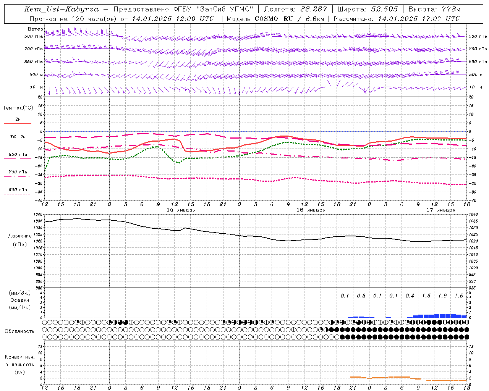Click the Конвективн. convective cloud label
Image resolution: width=489 pixels, height=391 pixels.
coord(19,357)
